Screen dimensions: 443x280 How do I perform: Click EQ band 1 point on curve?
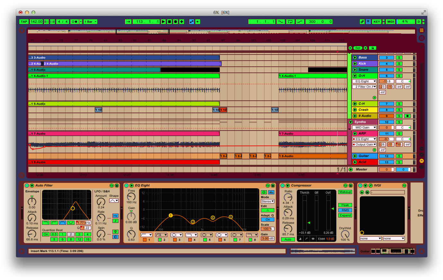coord(171,216)
